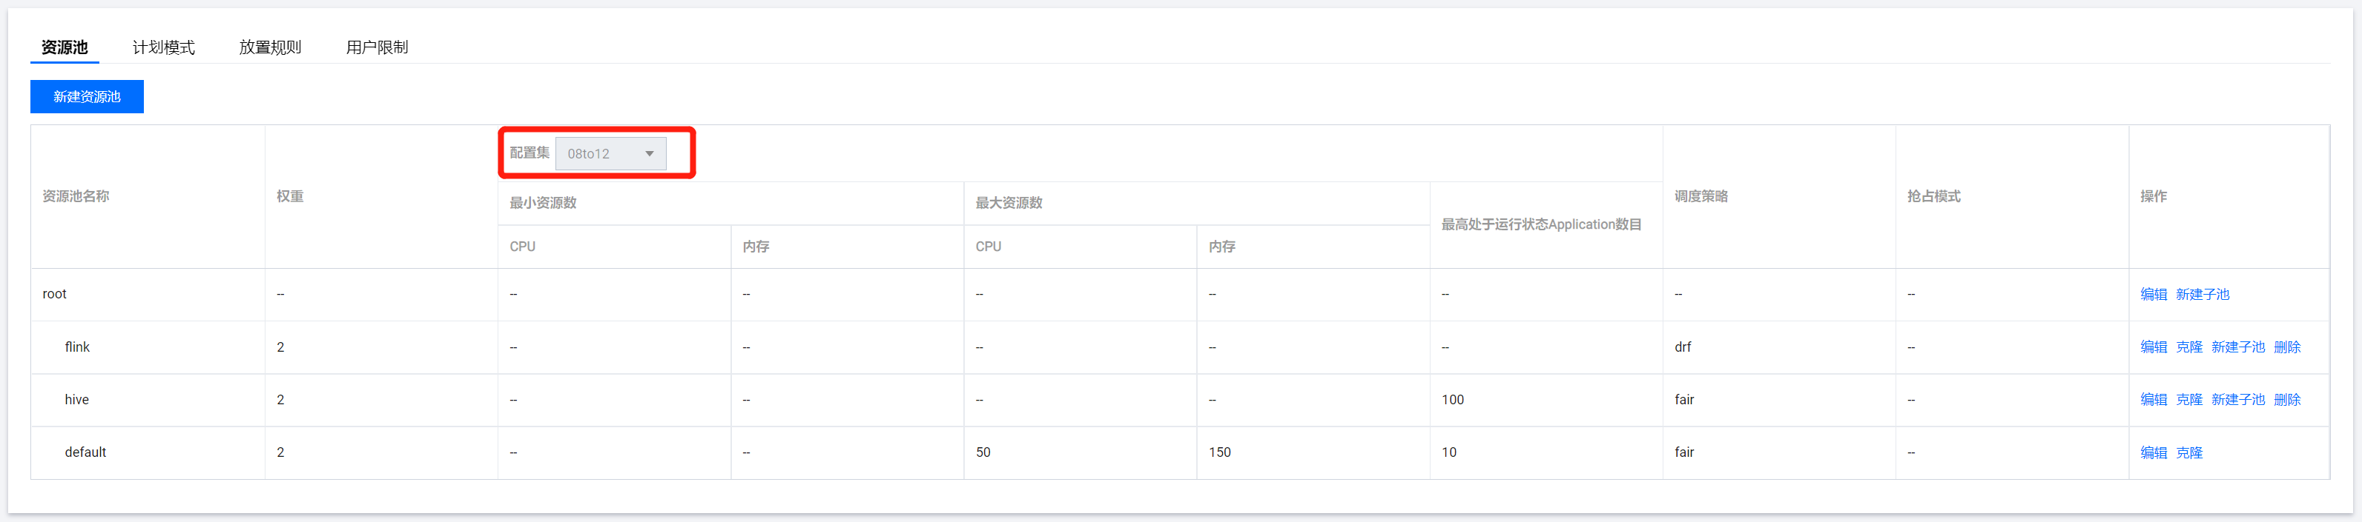
Task: Click the dropdown arrow beside 08to12
Action: 649,154
